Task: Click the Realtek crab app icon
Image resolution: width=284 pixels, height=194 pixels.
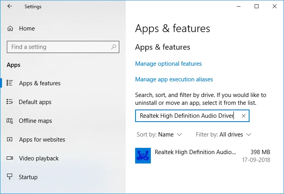Action: click(x=143, y=156)
